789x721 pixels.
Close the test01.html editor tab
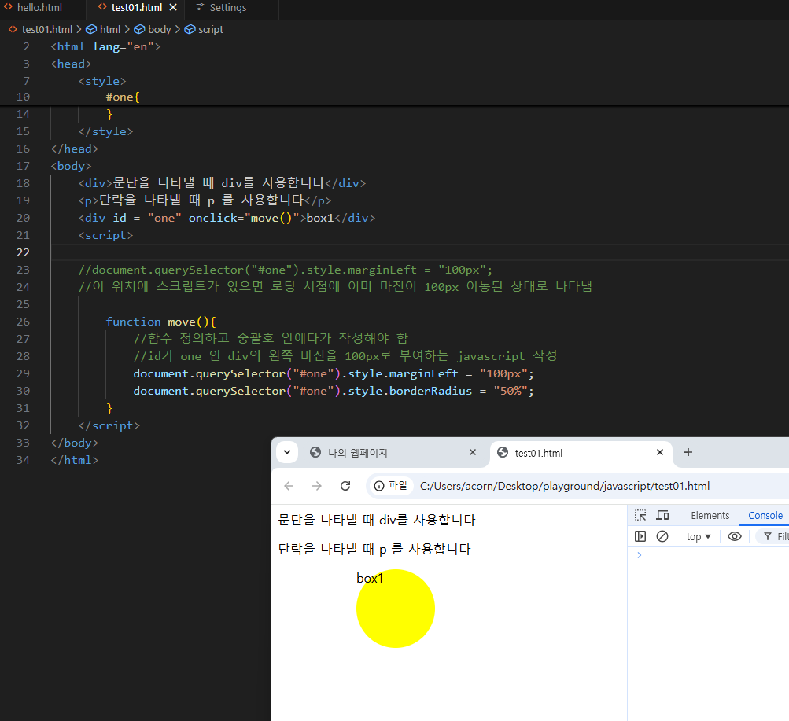[173, 8]
